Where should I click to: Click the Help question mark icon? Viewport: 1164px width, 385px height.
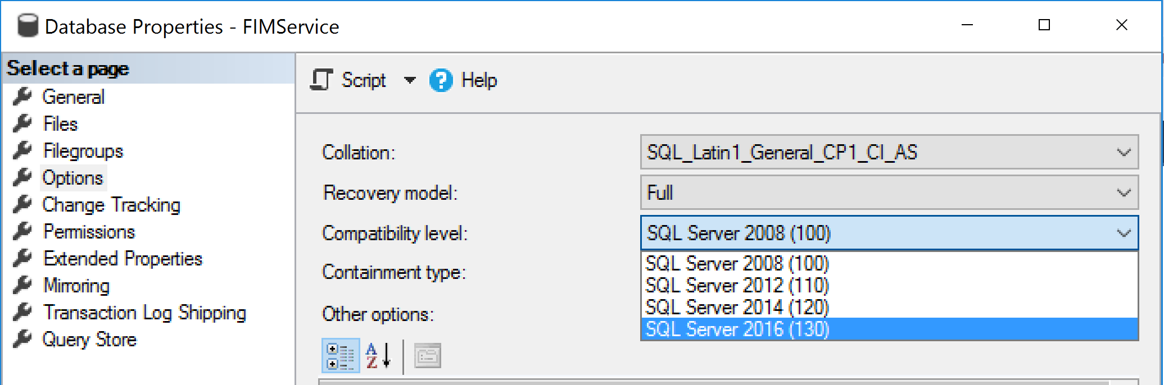coord(441,80)
